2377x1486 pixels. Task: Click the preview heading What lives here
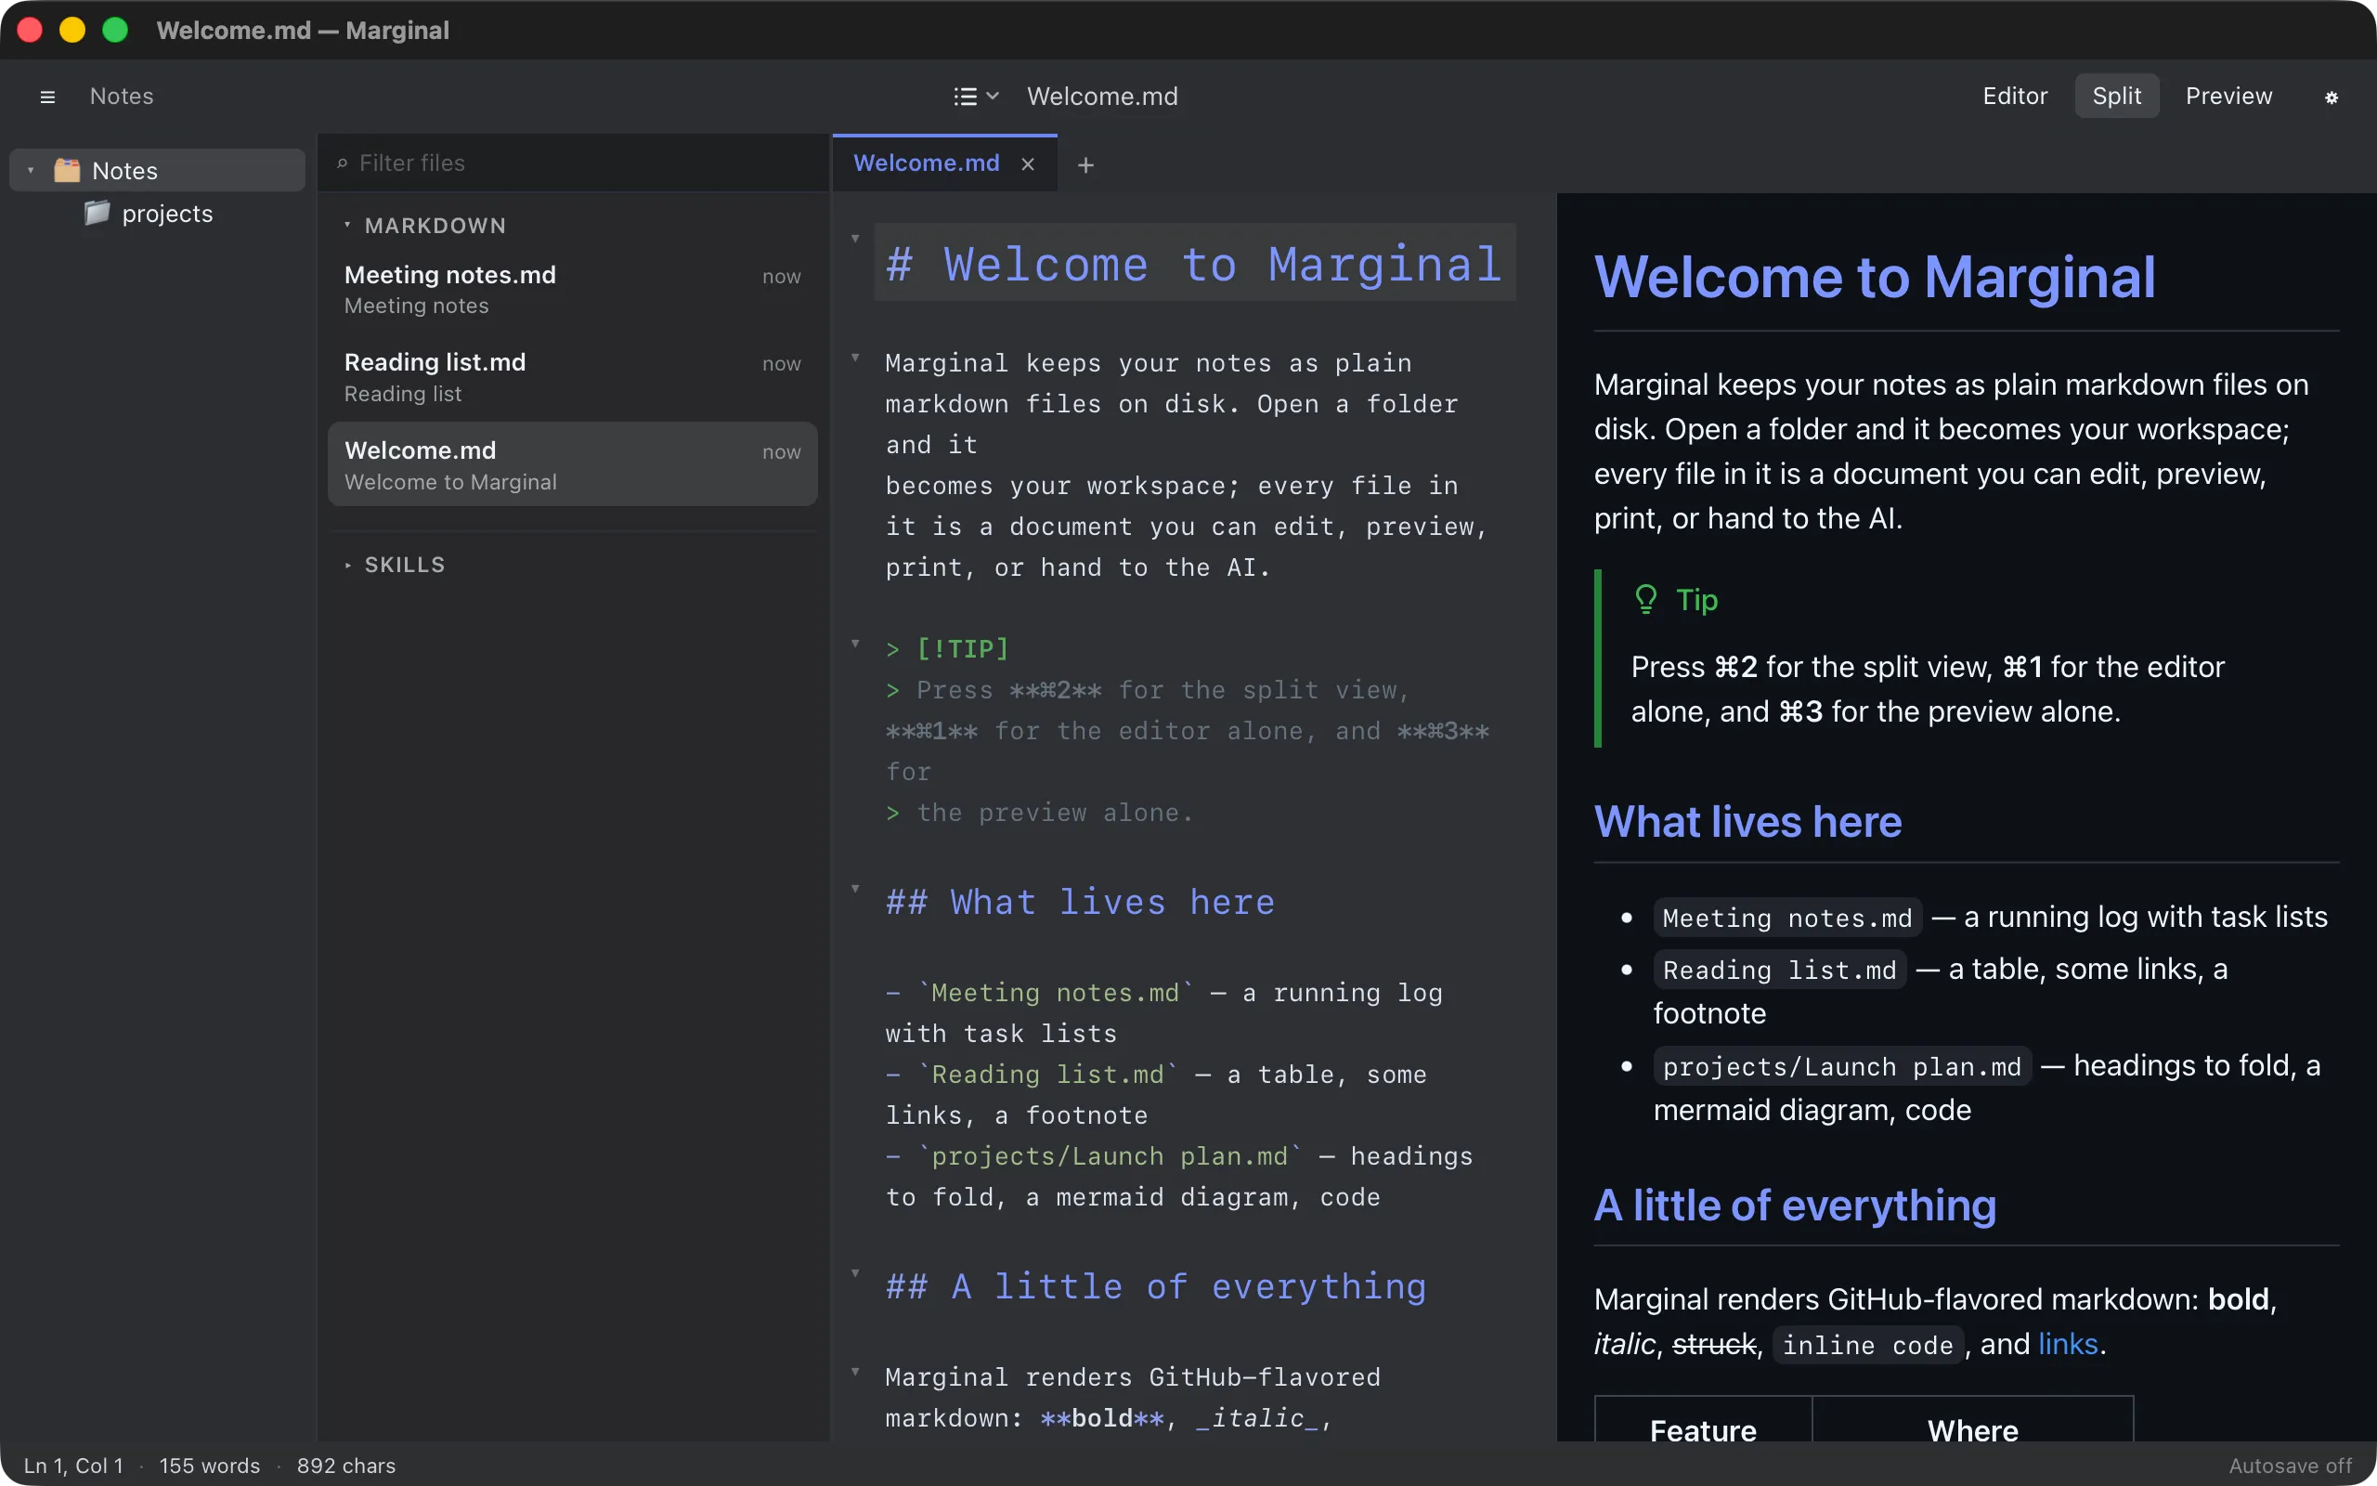click(1747, 822)
